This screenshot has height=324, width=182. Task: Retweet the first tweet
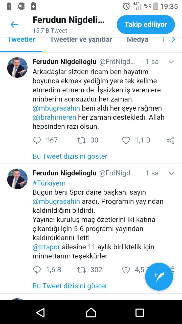tap(81, 140)
